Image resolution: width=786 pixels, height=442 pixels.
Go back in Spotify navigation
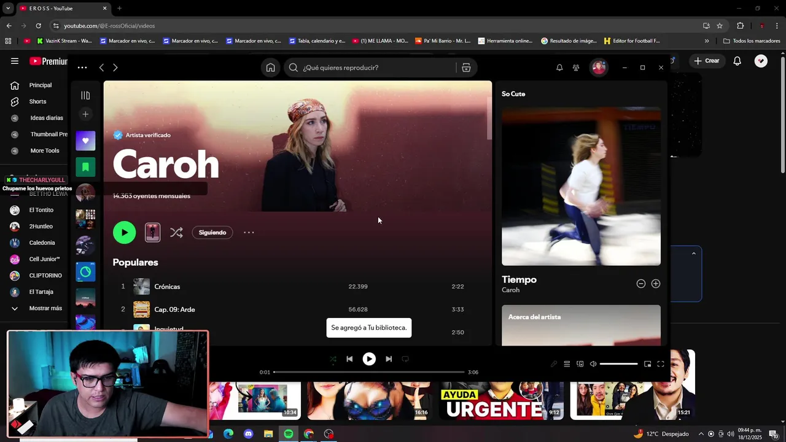coord(102,68)
